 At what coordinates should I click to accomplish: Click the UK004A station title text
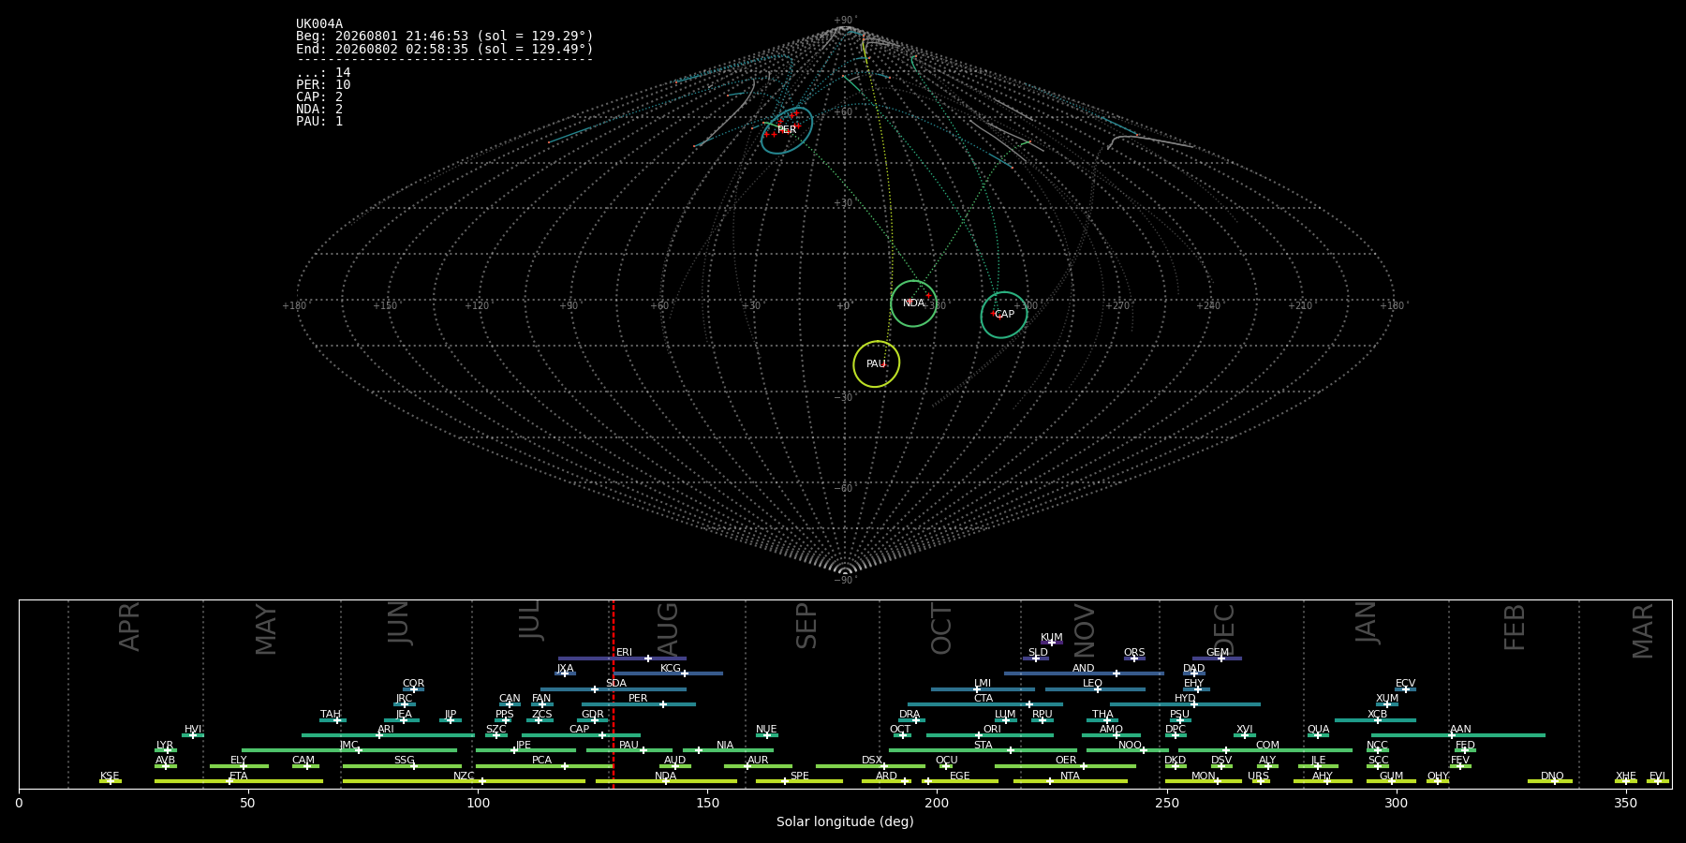click(319, 24)
